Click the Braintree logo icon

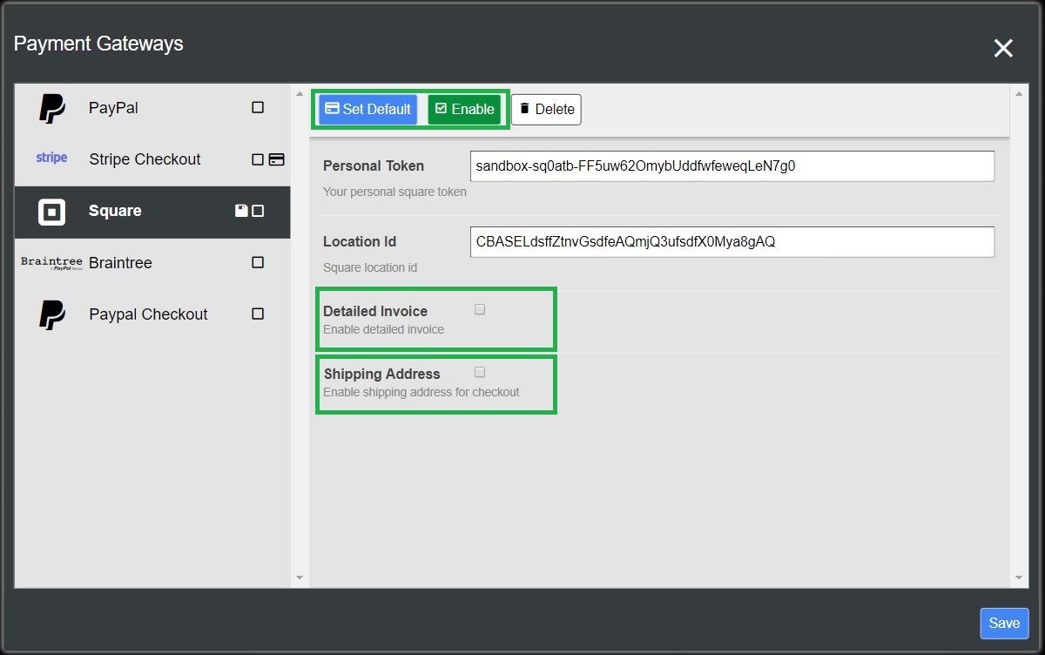tap(51, 263)
